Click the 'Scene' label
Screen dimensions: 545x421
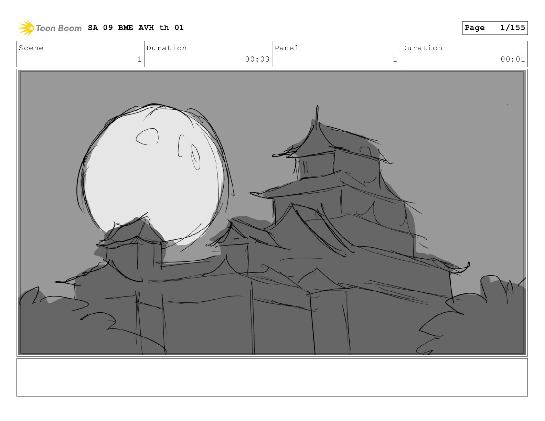pos(31,48)
